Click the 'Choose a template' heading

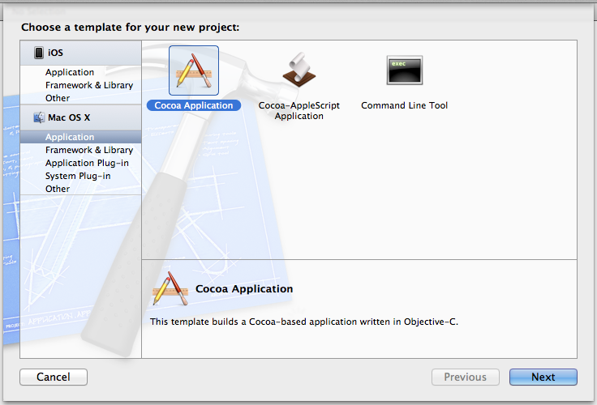(131, 28)
